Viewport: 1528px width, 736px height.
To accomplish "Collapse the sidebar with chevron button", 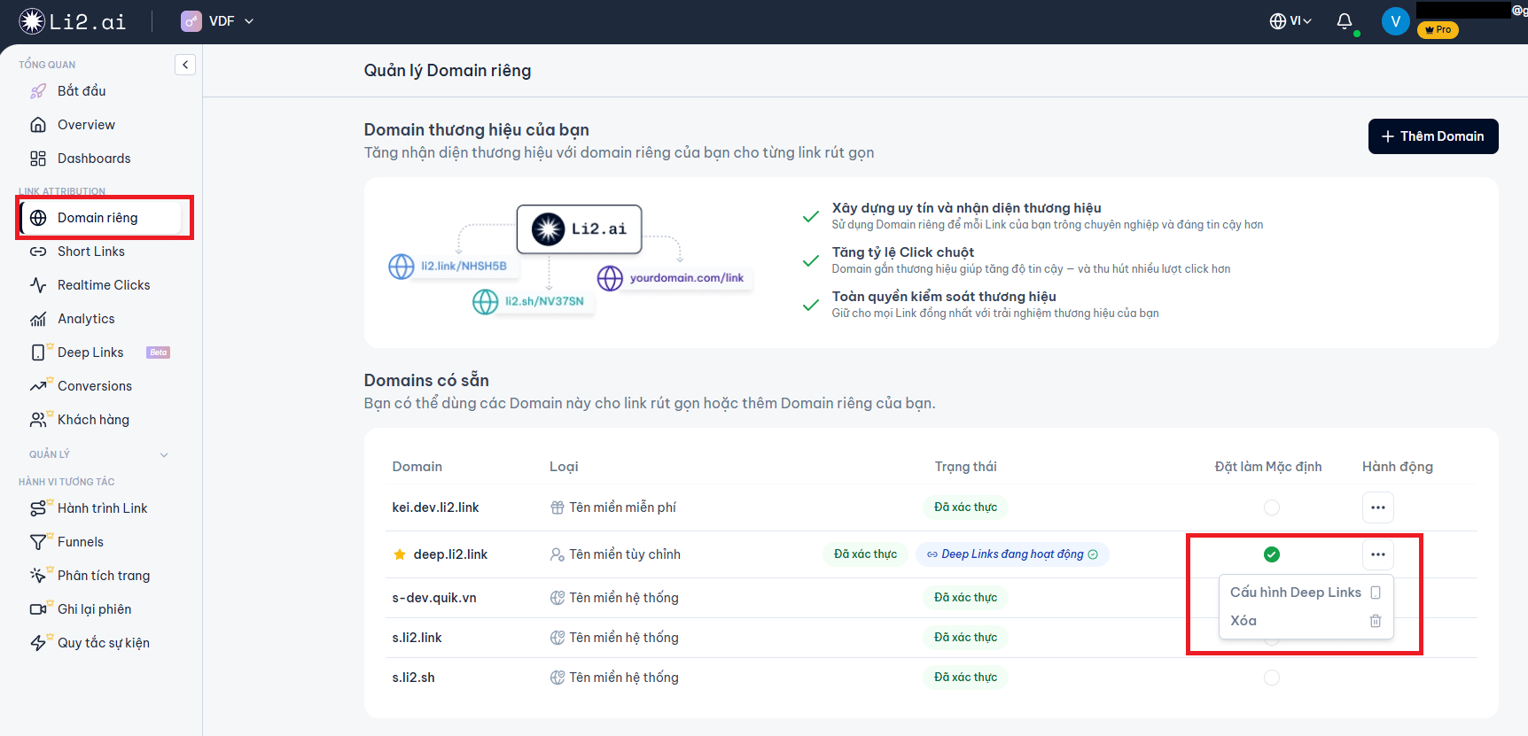I will 185,65.
